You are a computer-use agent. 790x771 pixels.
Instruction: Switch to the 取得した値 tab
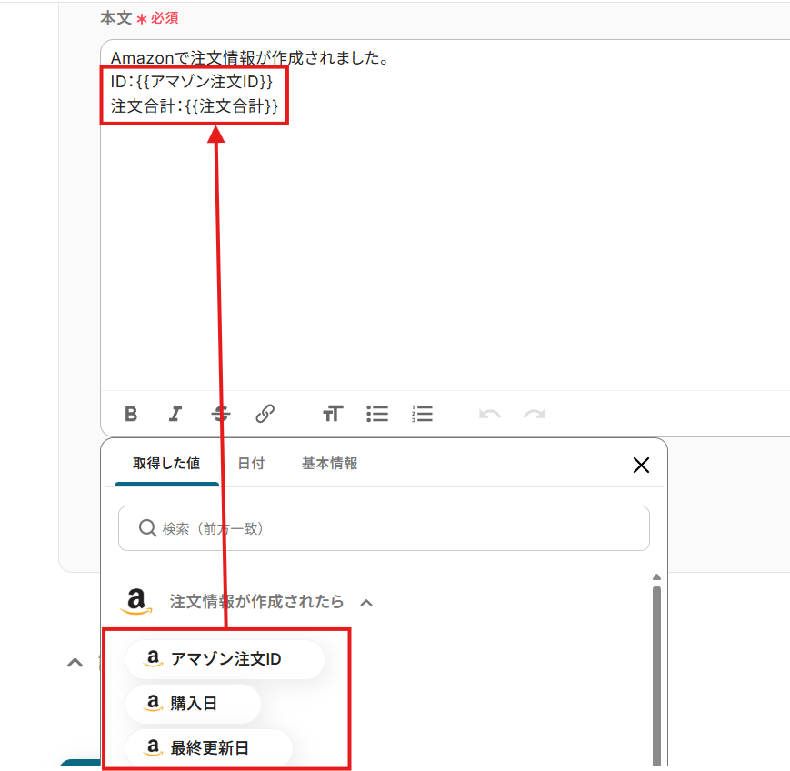(x=166, y=463)
